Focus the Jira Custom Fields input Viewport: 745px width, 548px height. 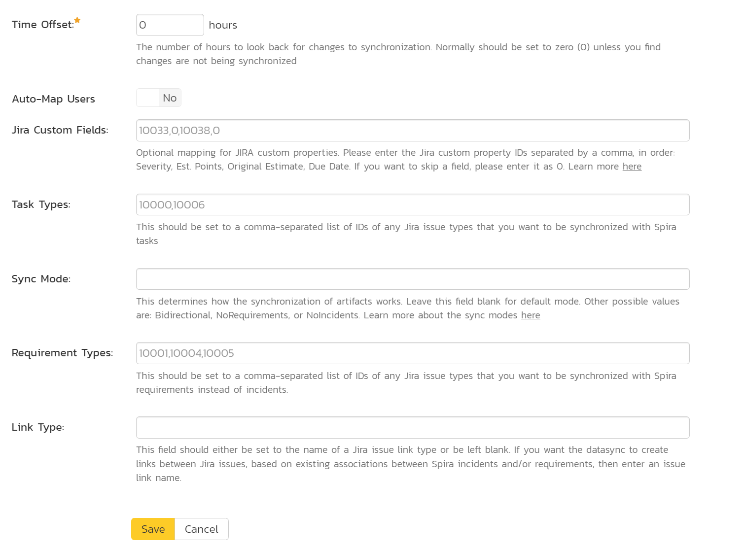[413, 131]
